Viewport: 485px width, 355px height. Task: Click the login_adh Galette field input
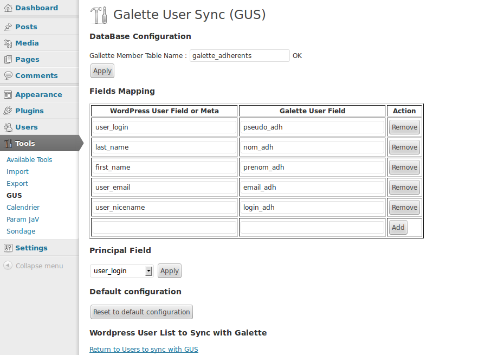[x=312, y=208]
